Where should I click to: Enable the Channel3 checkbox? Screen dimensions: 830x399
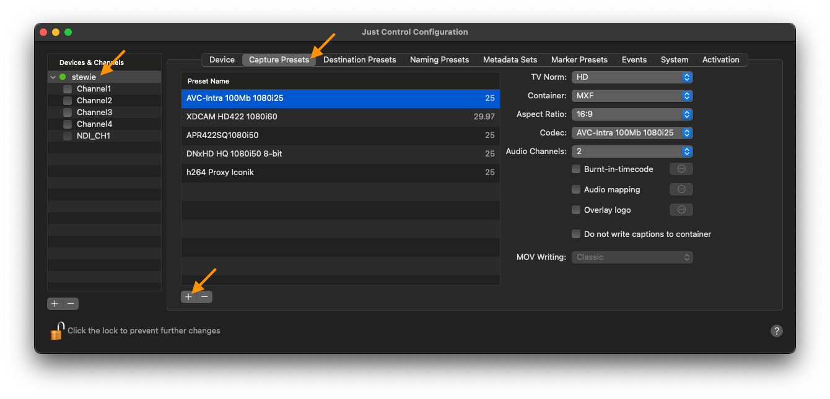[68, 113]
